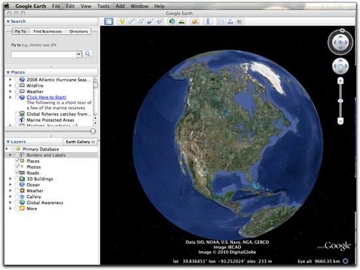The width and height of the screenshot is (360, 270).
Task: Toggle sunlight across the landscape icon
Action: (181, 22)
